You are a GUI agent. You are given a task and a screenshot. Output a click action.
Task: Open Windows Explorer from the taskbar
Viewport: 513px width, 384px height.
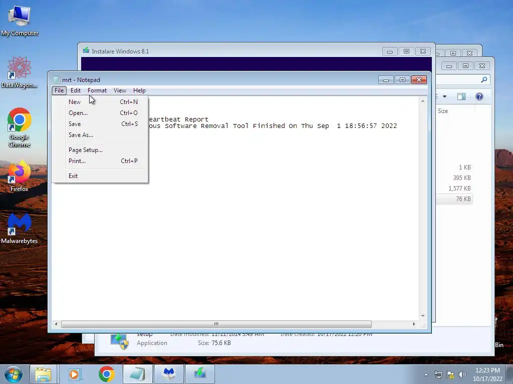(44, 374)
